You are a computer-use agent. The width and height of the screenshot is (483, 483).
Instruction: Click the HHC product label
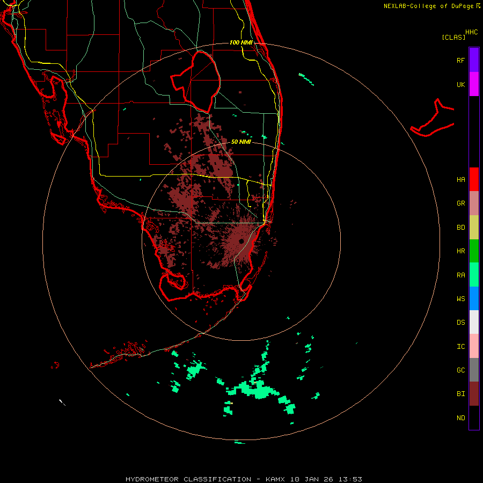click(471, 32)
